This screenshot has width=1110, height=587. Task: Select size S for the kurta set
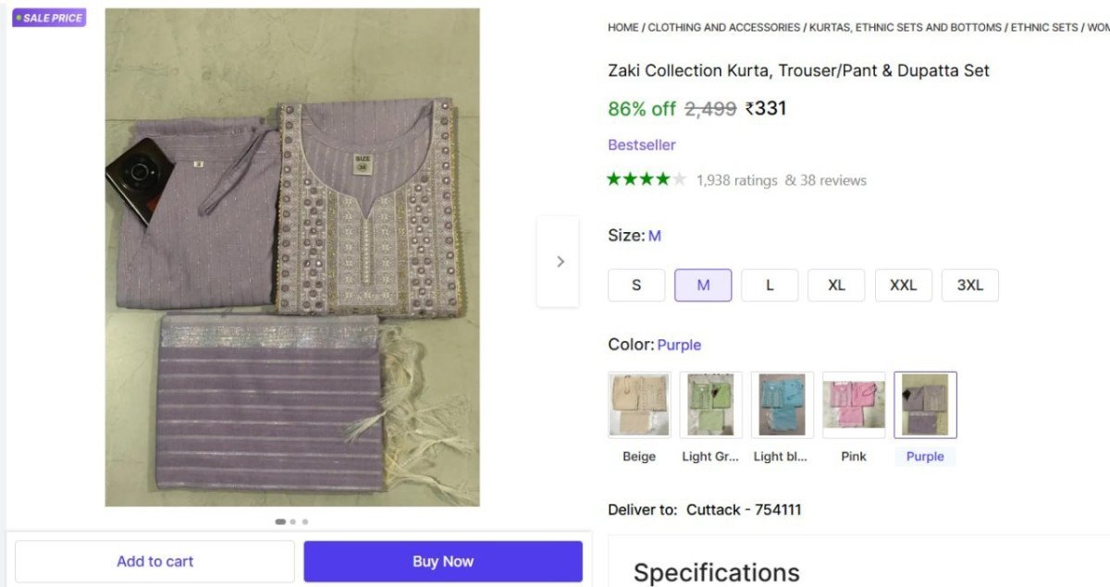pyautogui.click(x=636, y=285)
